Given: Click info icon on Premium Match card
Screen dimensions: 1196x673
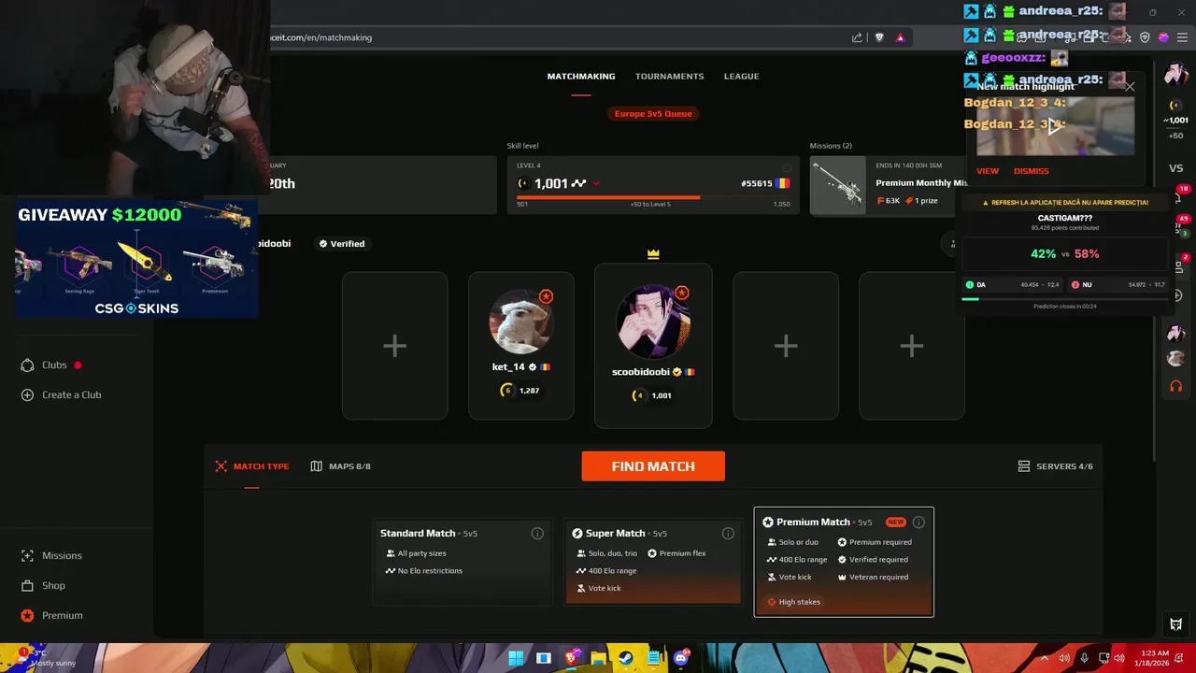Looking at the screenshot, I should pyautogui.click(x=918, y=523).
